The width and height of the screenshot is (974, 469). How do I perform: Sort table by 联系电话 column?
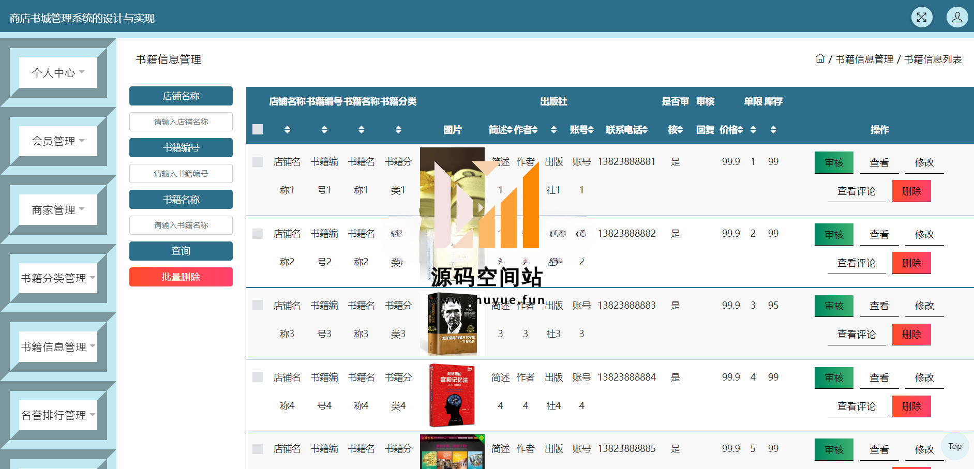click(645, 130)
